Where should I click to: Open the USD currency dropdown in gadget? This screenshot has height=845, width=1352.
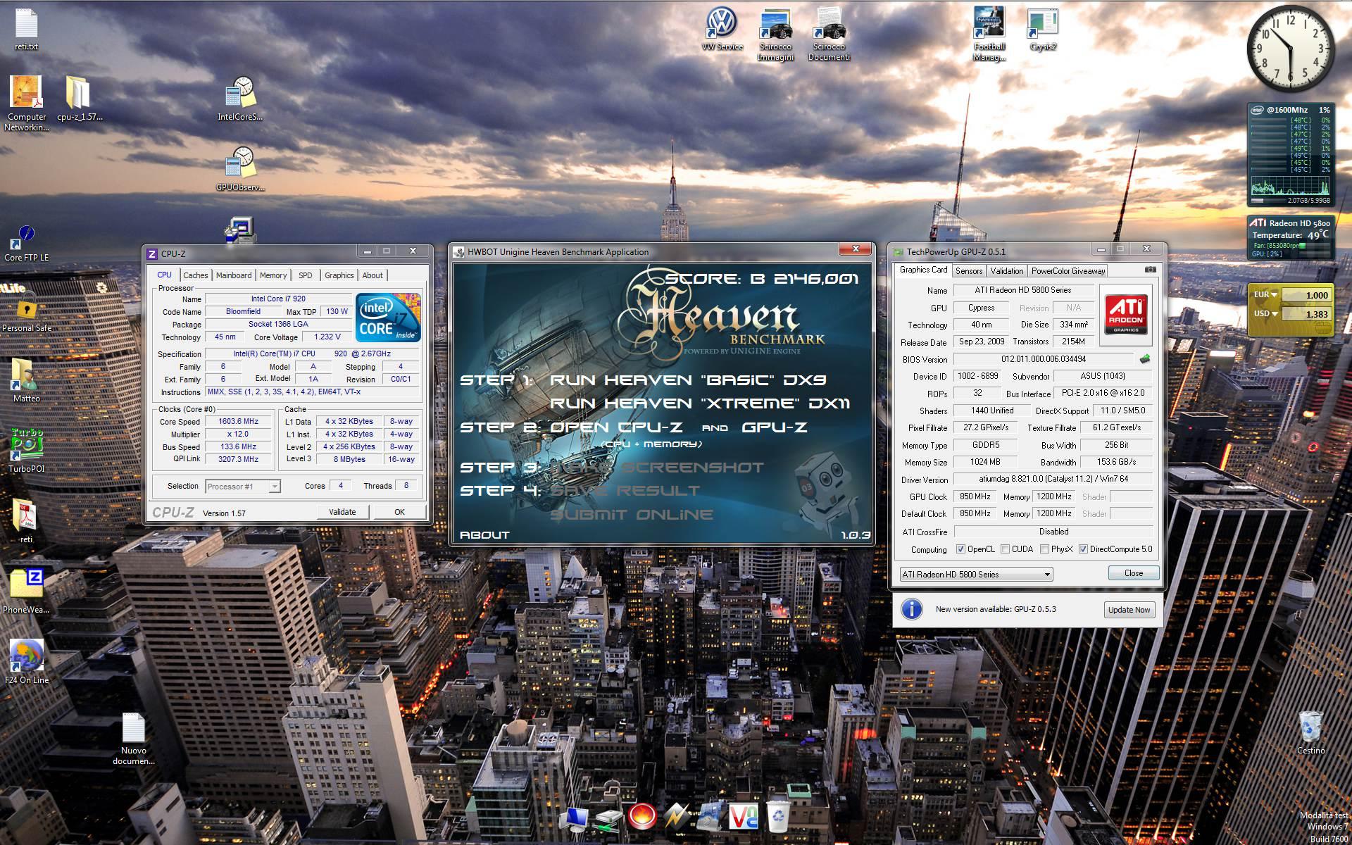click(x=1265, y=314)
